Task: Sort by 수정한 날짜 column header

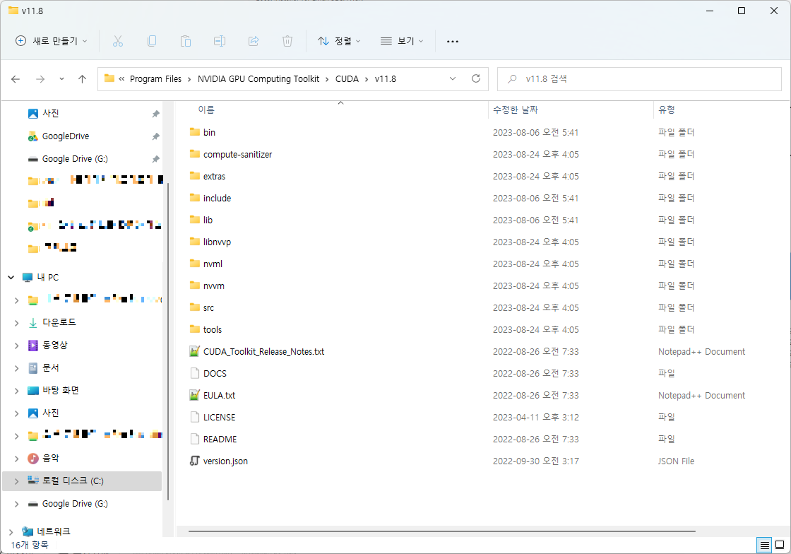Action: (x=515, y=110)
